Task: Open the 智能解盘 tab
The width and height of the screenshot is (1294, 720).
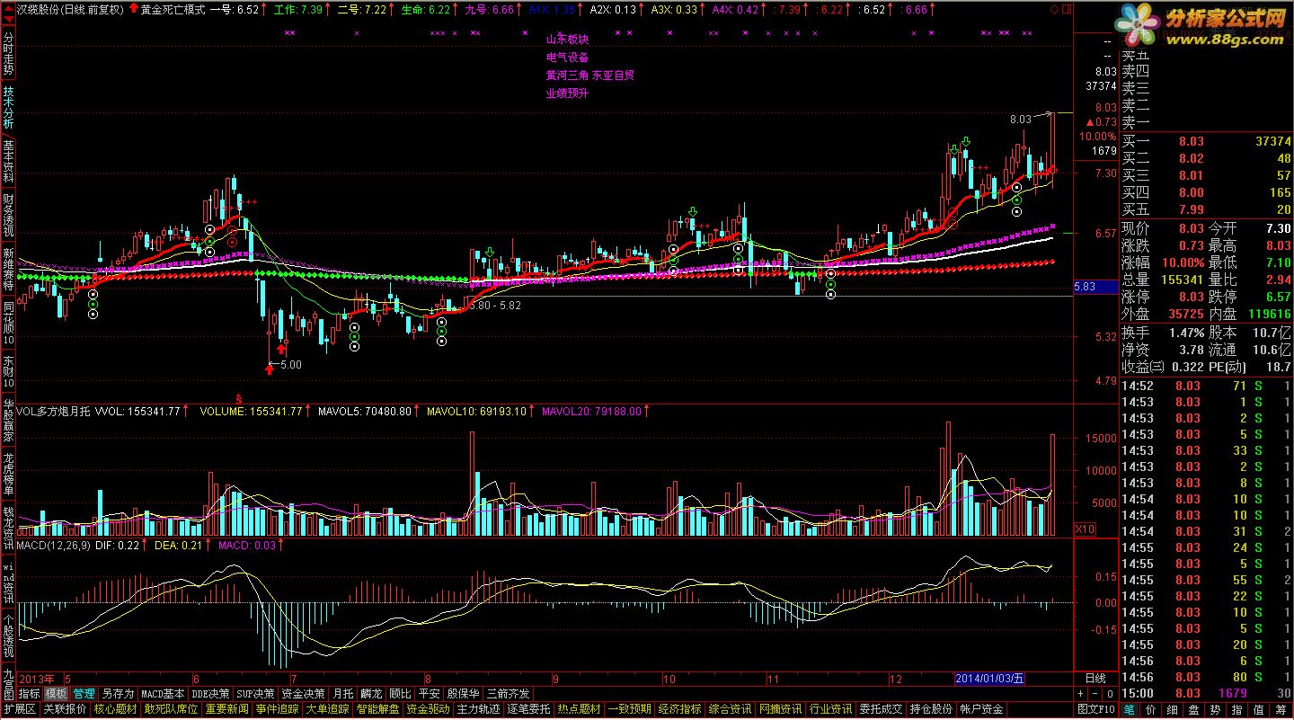Action: point(377,709)
